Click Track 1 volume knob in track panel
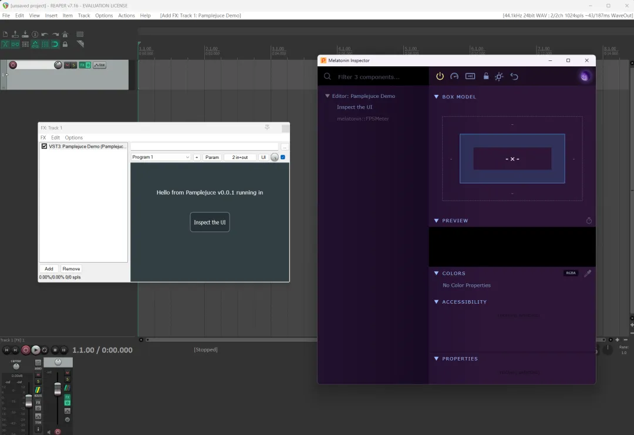This screenshot has height=435, width=634. [58, 65]
